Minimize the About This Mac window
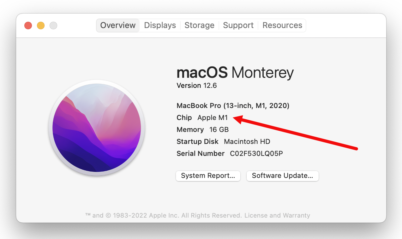 tap(40, 26)
